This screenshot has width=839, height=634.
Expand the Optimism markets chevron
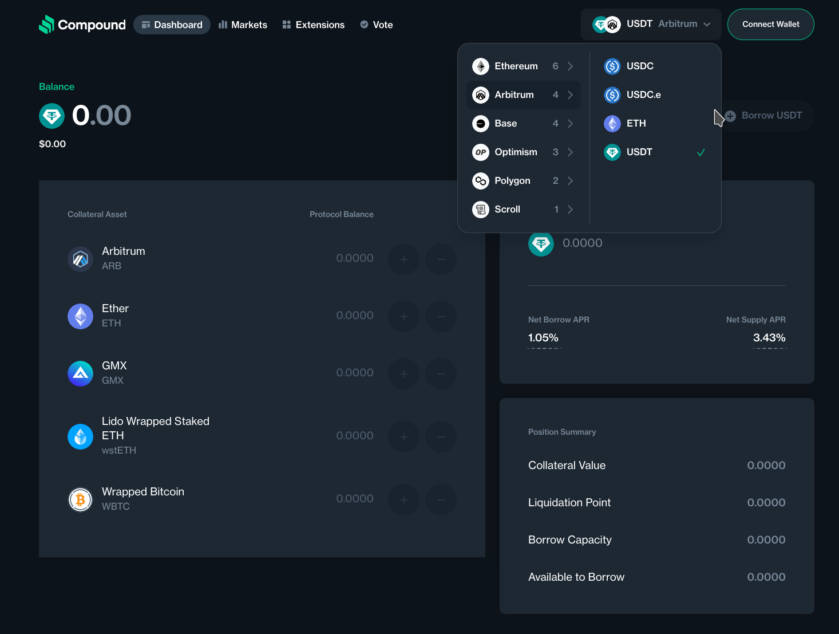(x=570, y=152)
